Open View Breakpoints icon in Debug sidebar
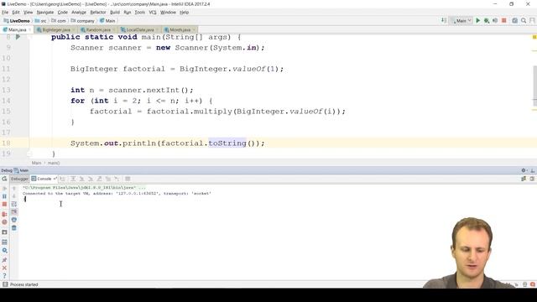The height and width of the screenshot is (302, 537). 4,214
